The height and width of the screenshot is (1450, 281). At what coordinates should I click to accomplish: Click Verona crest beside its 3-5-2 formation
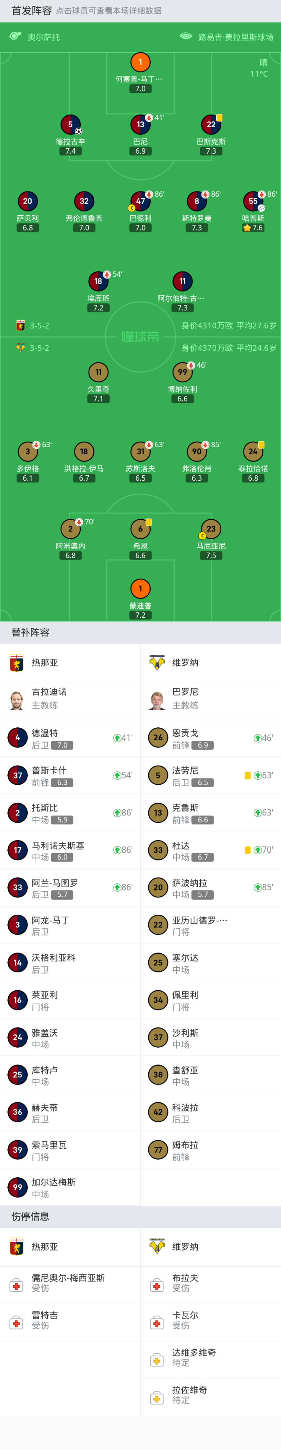(x=20, y=348)
